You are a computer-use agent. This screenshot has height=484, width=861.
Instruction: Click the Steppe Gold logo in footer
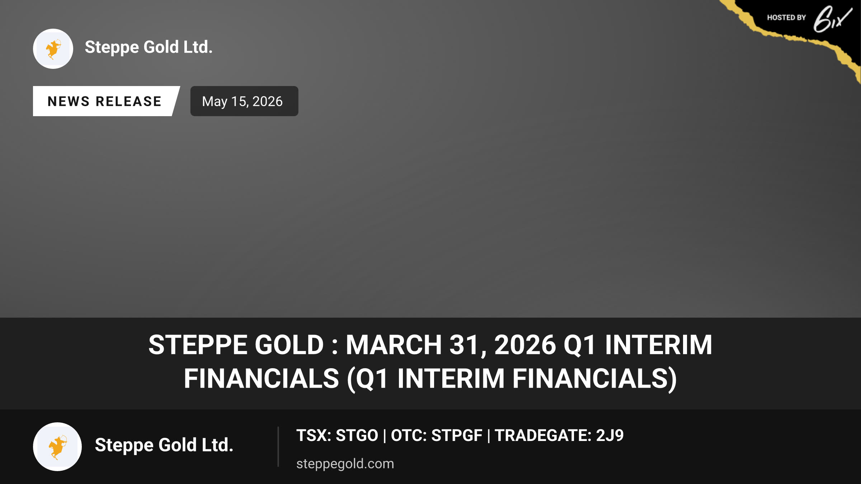(x=57, y=447)
